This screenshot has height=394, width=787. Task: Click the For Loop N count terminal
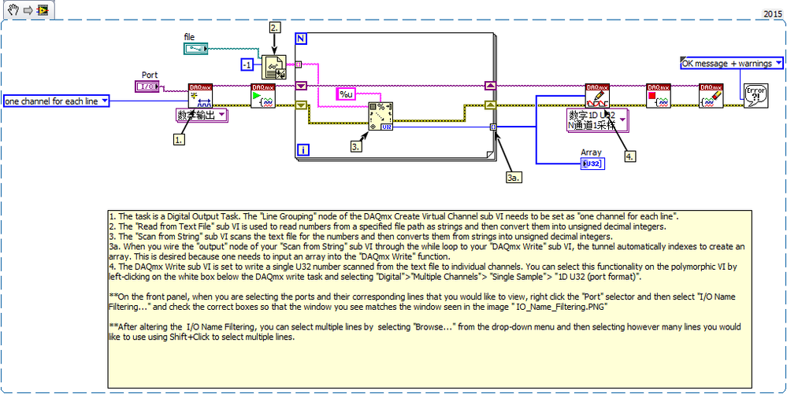click(x=301, y=39)
